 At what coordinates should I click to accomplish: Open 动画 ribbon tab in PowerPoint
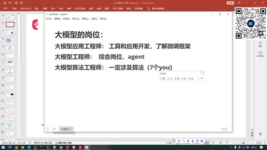[x=69, y=8]
